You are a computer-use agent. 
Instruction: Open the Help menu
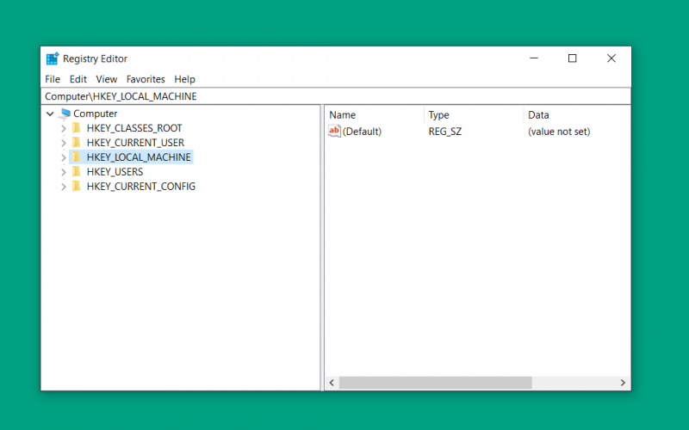click(184, 79)
